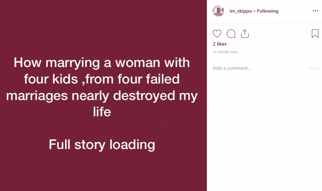Open the three-dot more options menu
Viewport: 322px width, 191px height.
pos(315,11)
